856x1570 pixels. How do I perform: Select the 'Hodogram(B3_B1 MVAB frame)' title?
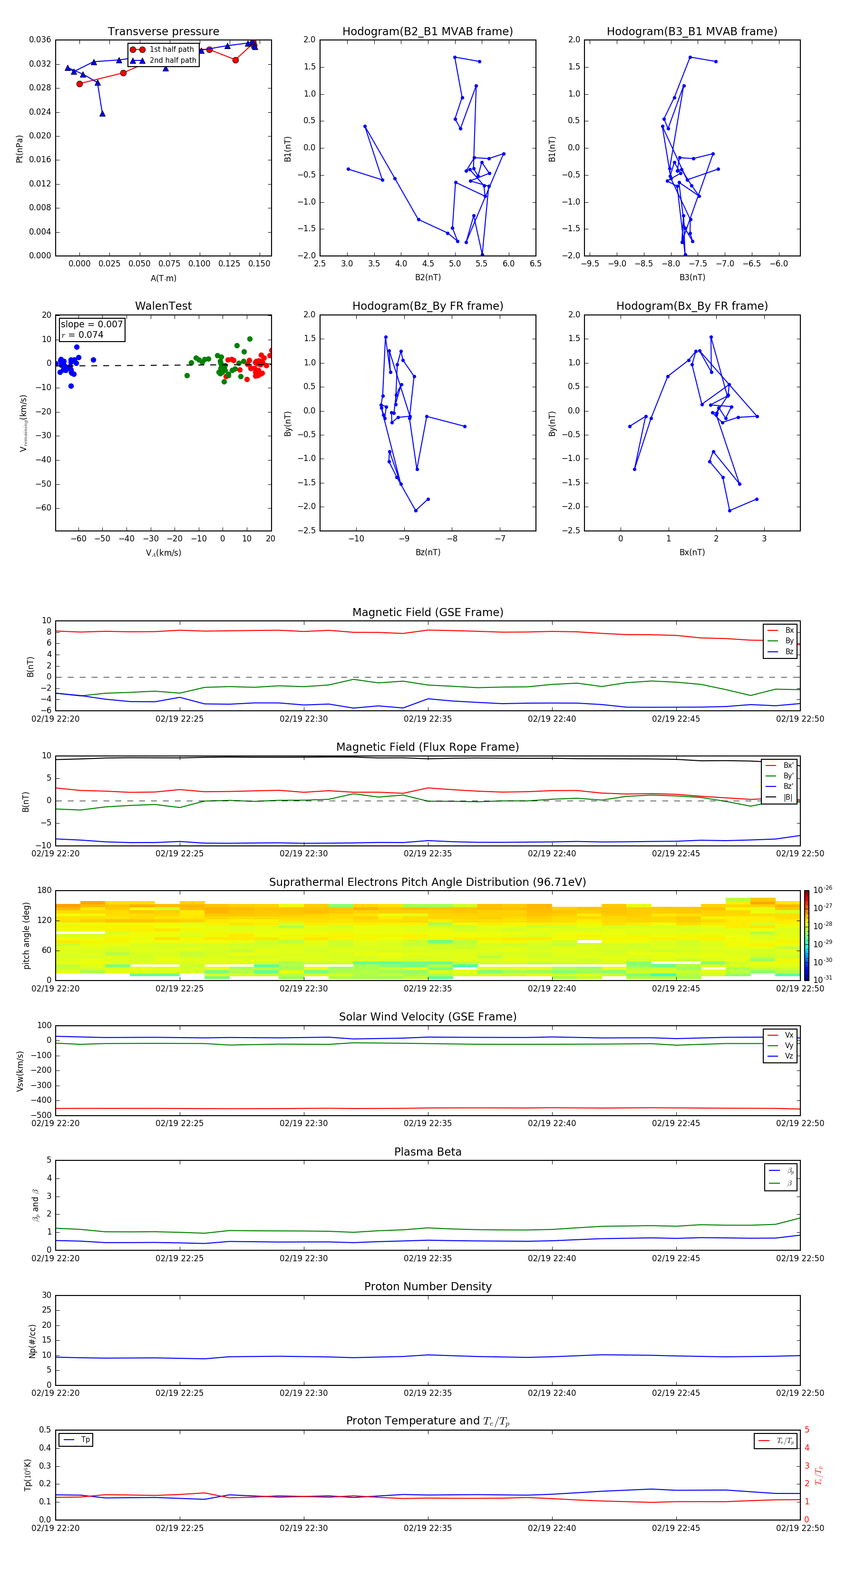[692, 32]
